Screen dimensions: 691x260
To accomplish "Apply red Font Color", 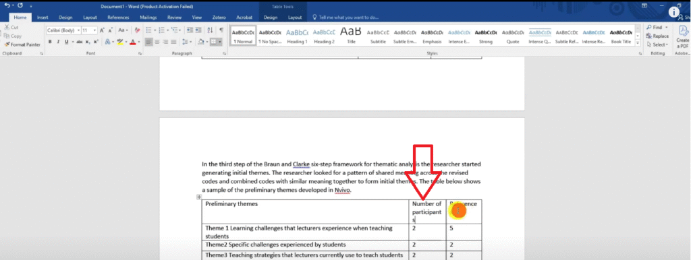I will pyautogui.click(x=132, y=42).
